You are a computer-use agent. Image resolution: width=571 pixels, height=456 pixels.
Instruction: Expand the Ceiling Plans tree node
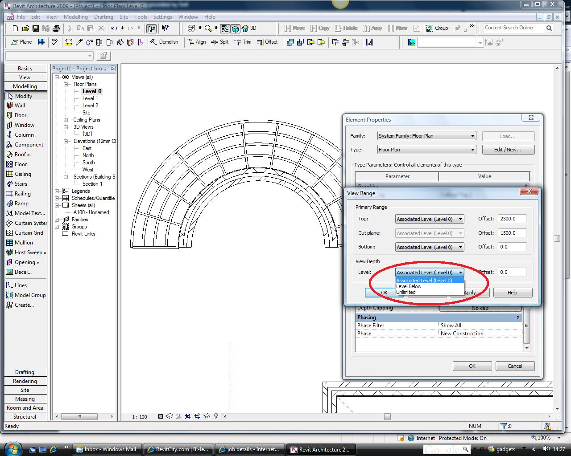pyautogui.click(x=66, y=120)
